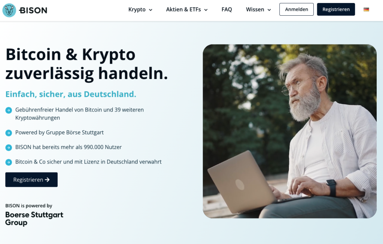Click the BISON wordmark text in header
This screenshot has width=383, height=244.
click(33, 10)
